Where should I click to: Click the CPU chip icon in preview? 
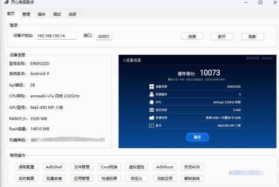[x=152, y=102]
